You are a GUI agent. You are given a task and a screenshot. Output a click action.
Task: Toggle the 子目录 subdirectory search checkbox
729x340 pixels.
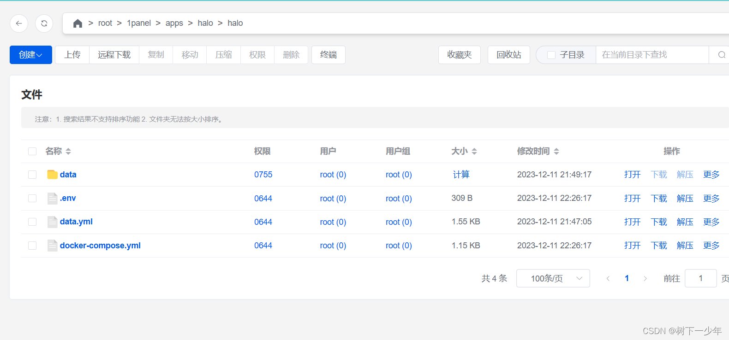pyautogui.click(x=551, y=55)
